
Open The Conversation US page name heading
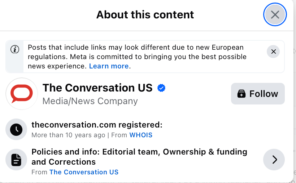(x=97, y=88)
